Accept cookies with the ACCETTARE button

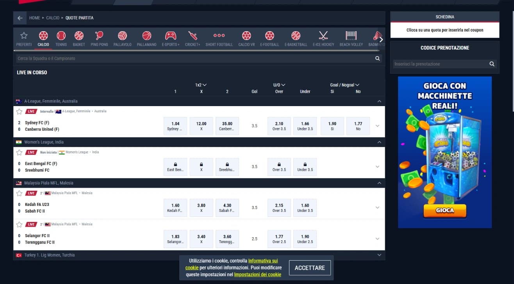(x=310, y=268)
